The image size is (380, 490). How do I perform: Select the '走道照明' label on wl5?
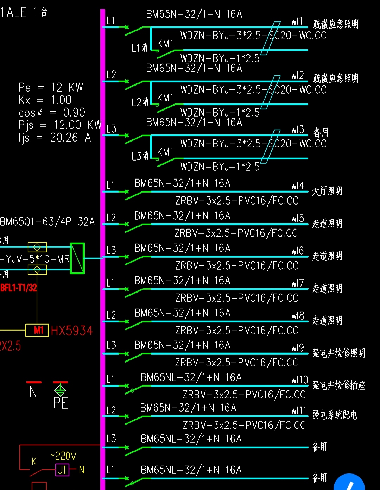click(327, 224)
